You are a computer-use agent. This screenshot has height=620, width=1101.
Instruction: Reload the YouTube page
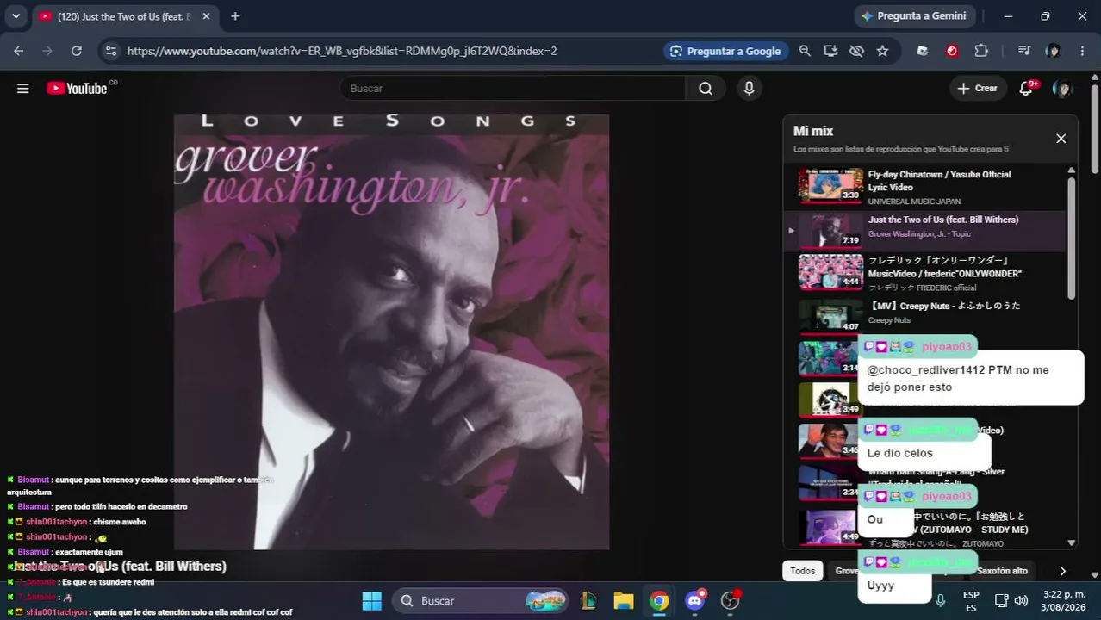(x=77, y=51)
